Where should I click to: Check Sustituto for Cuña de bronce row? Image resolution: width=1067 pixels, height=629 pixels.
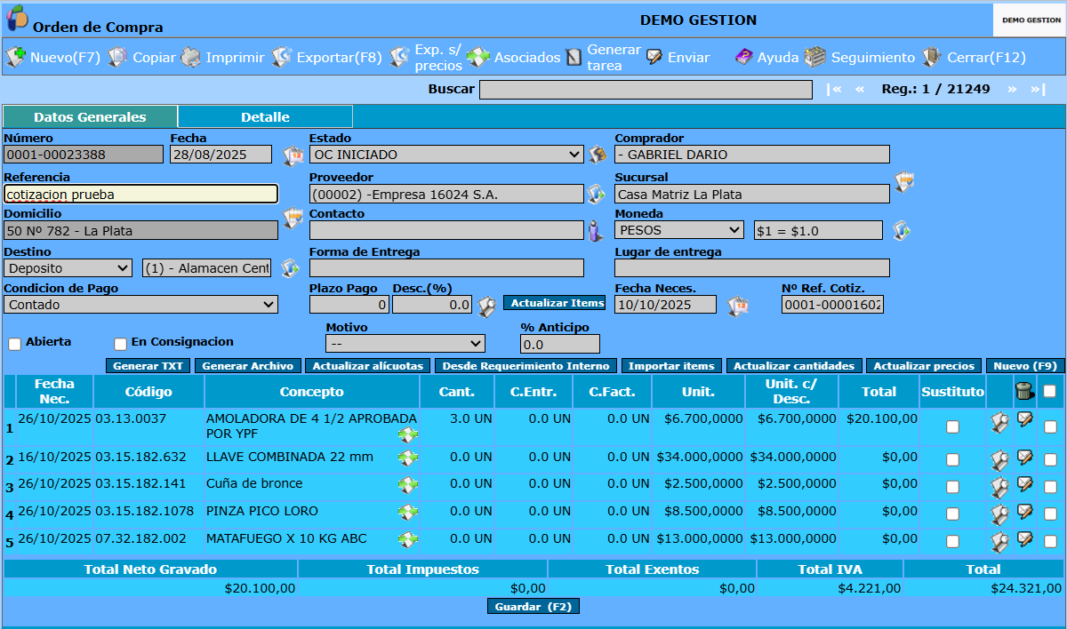click(x=952, y=487)
